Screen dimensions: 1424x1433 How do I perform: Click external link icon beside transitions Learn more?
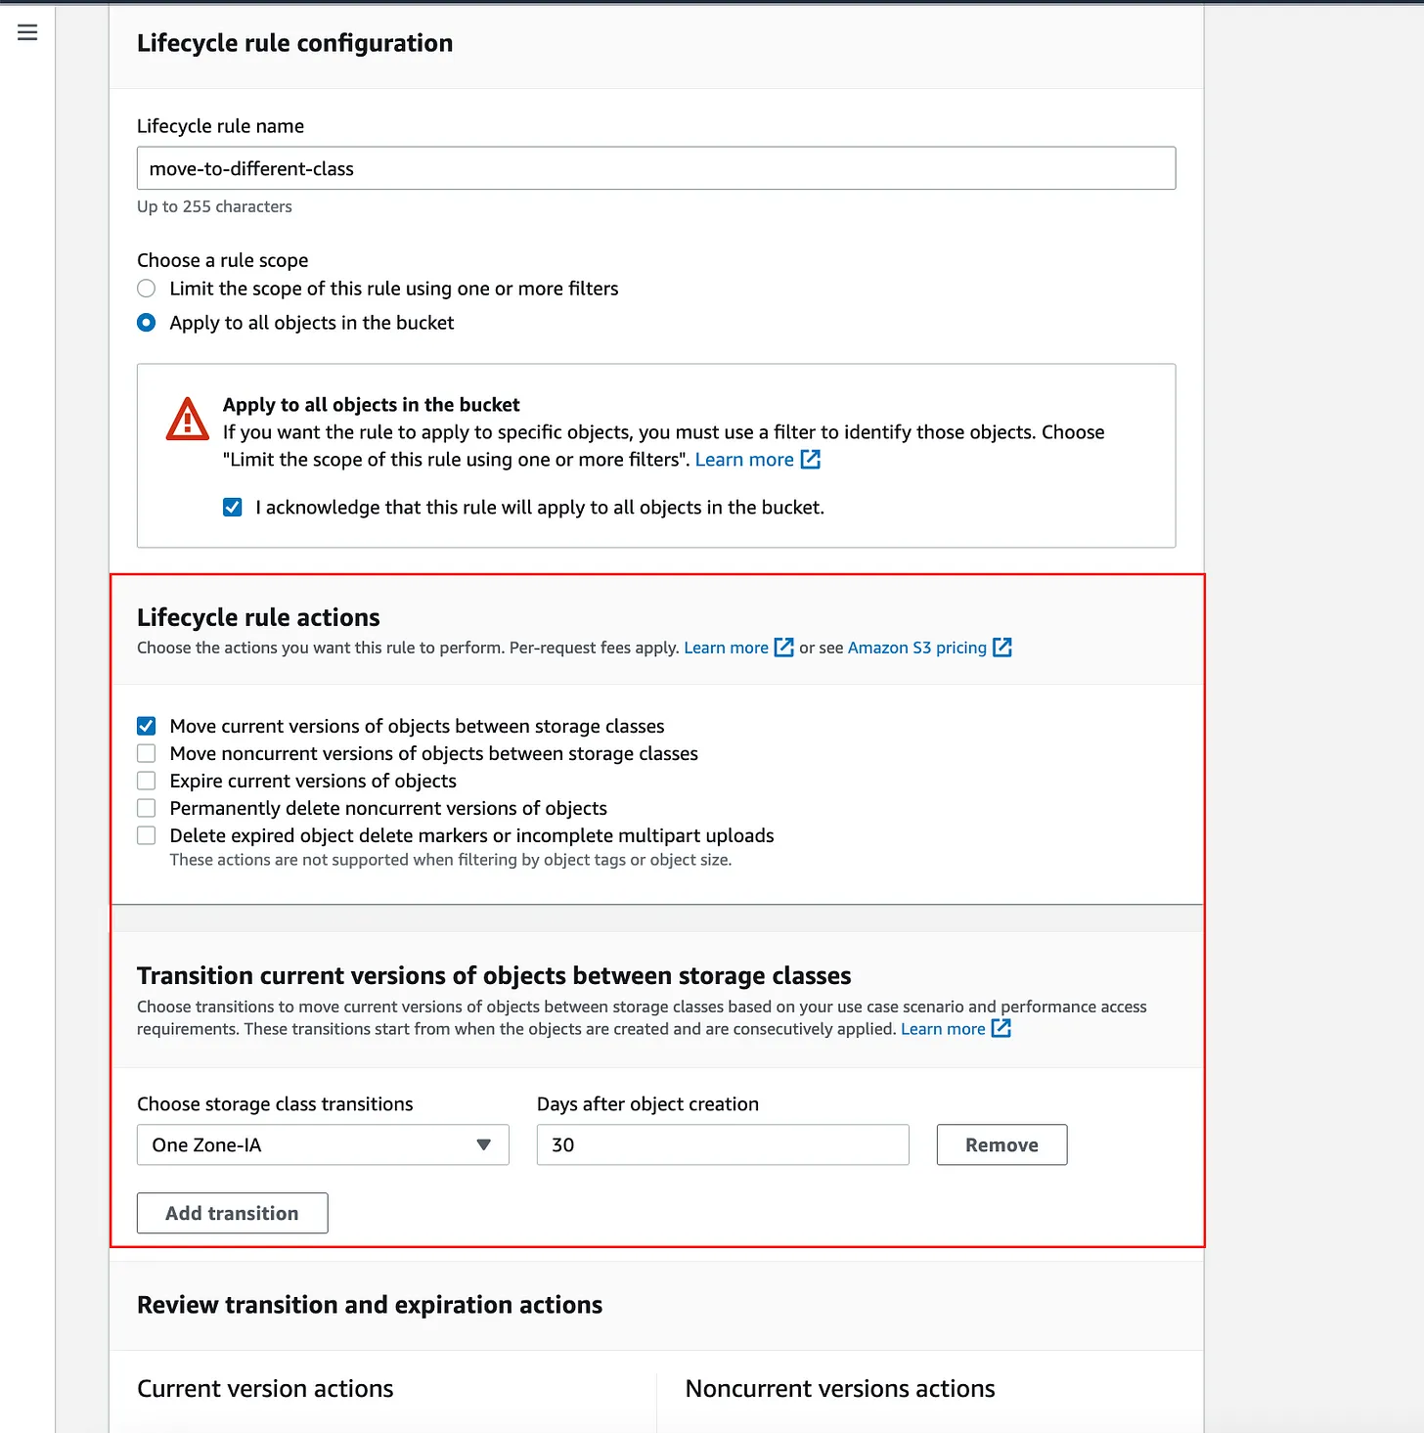[x=1001, y=1028]
